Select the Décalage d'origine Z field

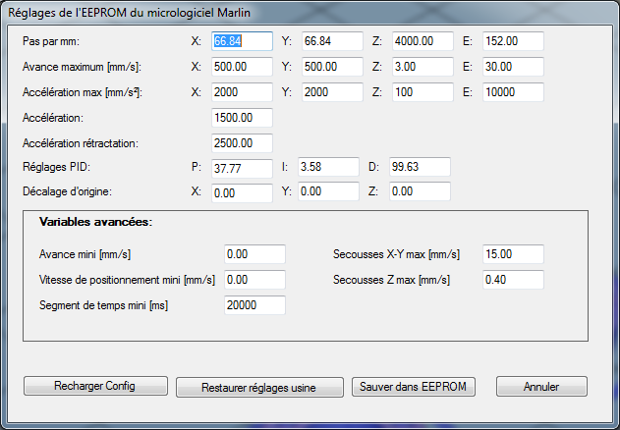point(420,192)
